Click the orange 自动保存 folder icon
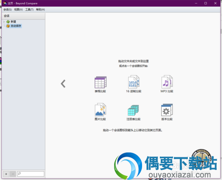 click(8, 26)
